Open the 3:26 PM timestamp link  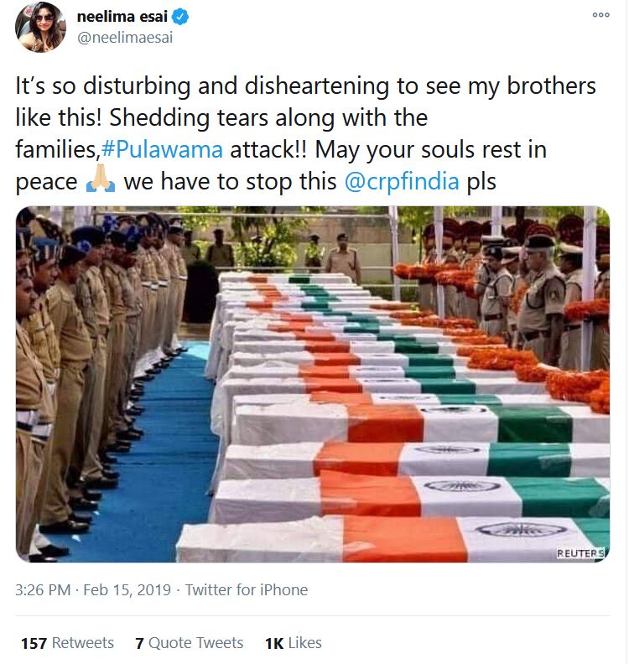pyautogui.click(x=43, y=589)
